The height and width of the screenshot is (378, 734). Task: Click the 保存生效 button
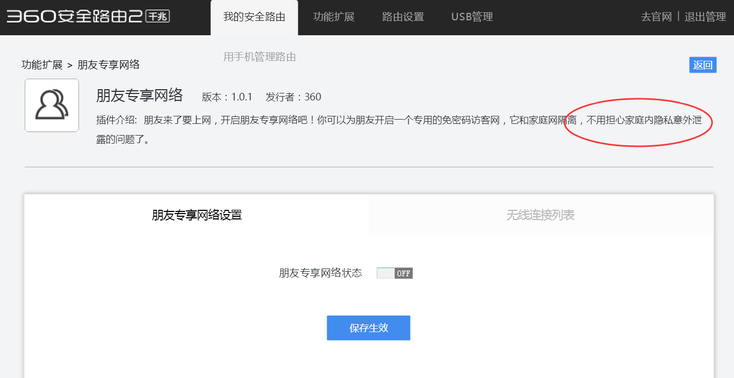click(x=368, y=328)
